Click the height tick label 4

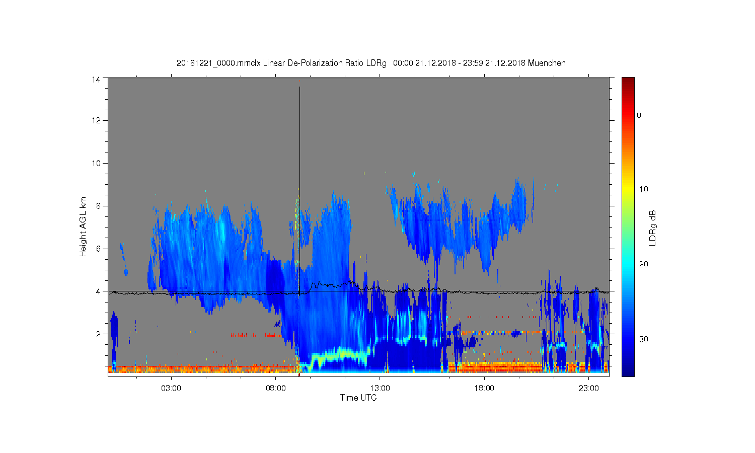click(x=99, y=291)
